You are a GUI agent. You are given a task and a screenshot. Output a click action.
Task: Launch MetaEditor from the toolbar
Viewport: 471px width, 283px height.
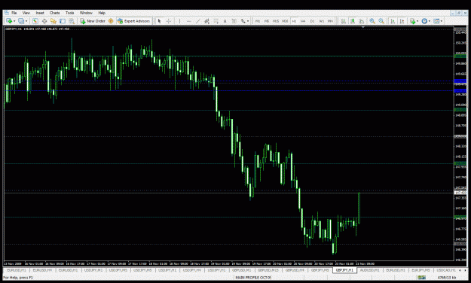click(111, 21)
